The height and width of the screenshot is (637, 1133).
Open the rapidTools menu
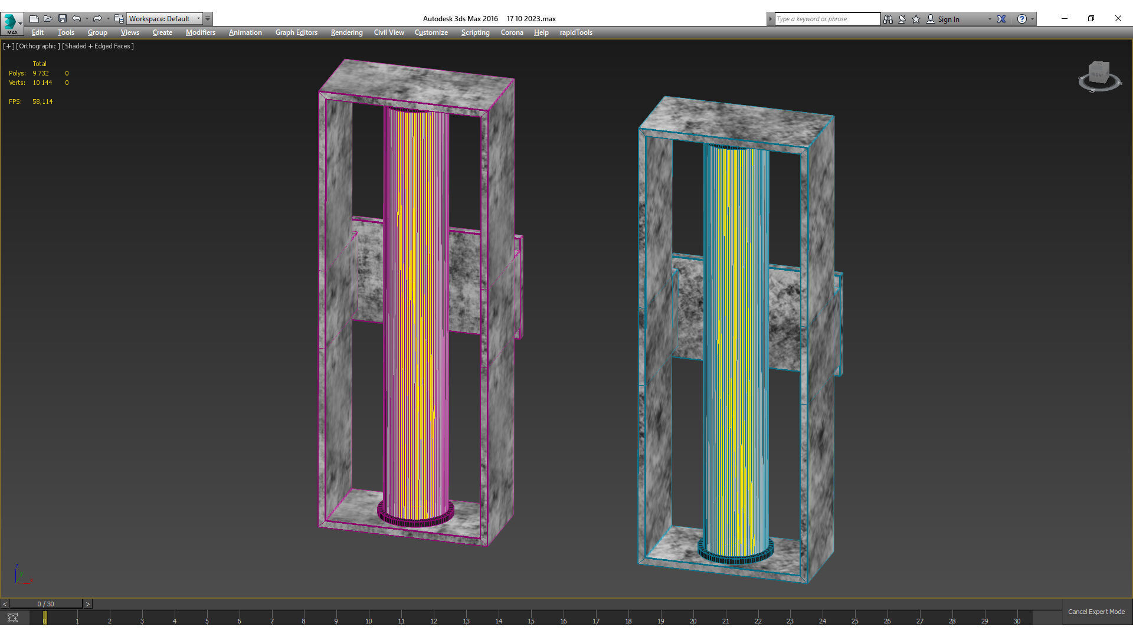coord(576,32)
